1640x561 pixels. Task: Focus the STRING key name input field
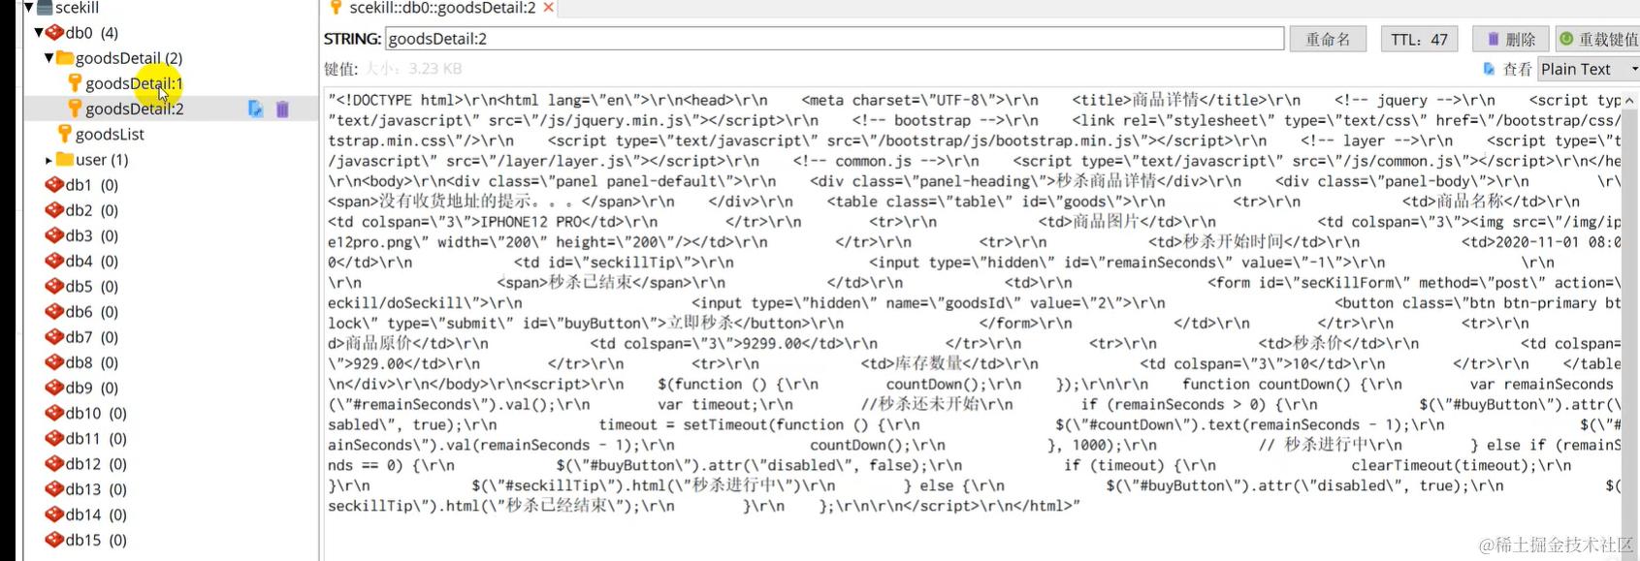834,39
